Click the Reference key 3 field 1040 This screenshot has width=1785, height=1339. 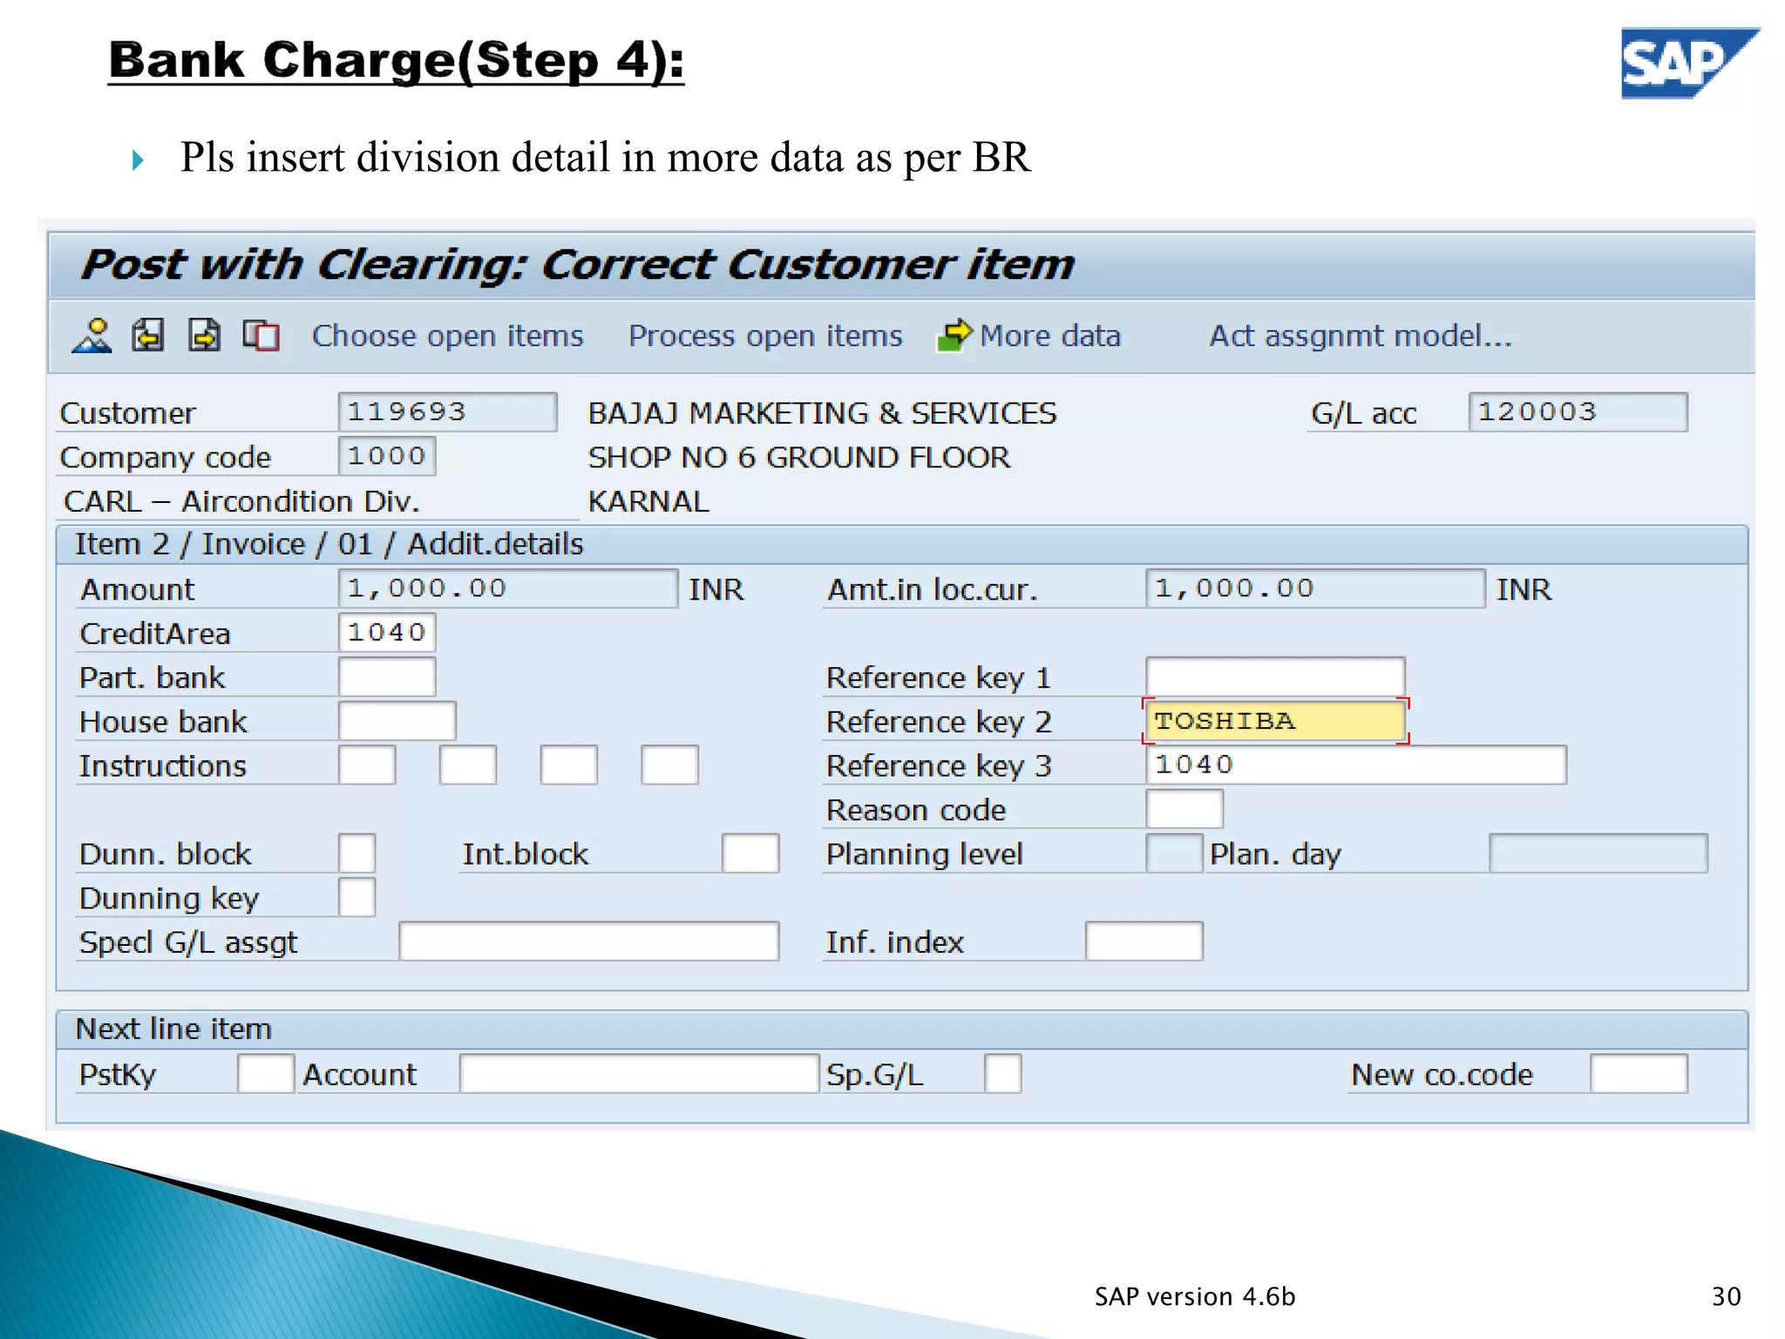click(x=1356, y=765)
